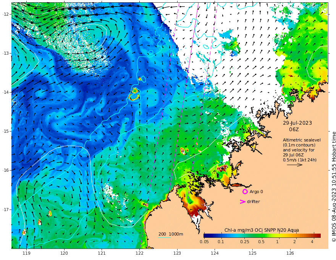
Task: Click the 'Altimetric sealevel' legend text
Action: [302, 140]
